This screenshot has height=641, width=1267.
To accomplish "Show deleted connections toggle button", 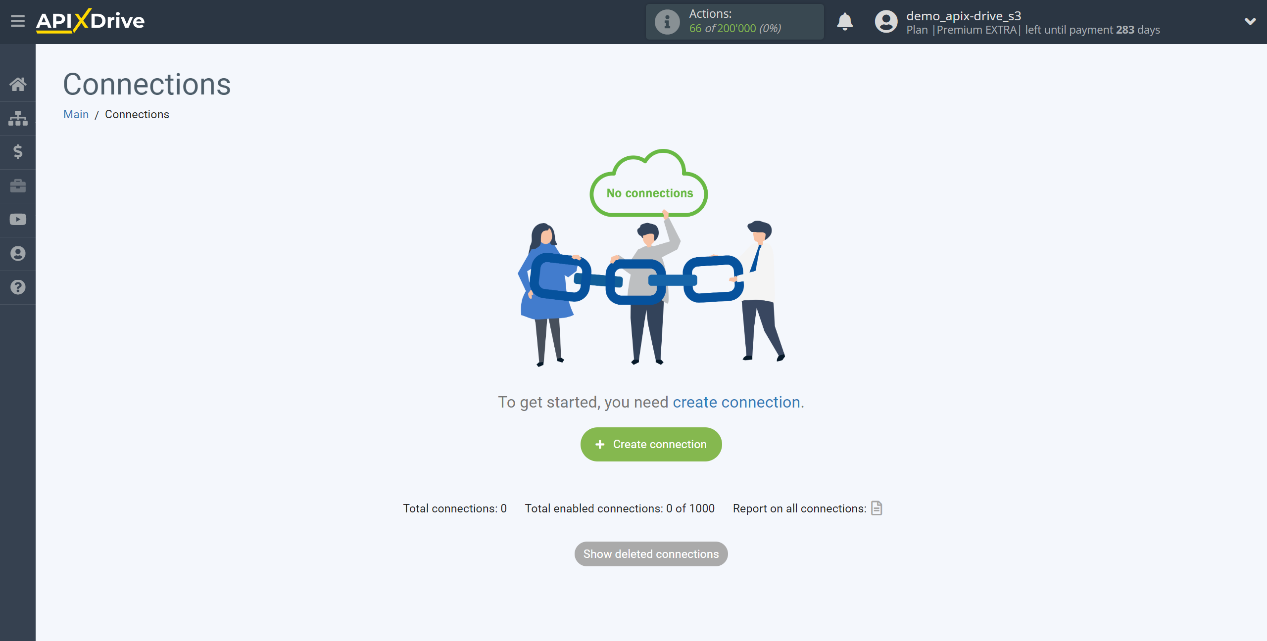I will (651, 554).
